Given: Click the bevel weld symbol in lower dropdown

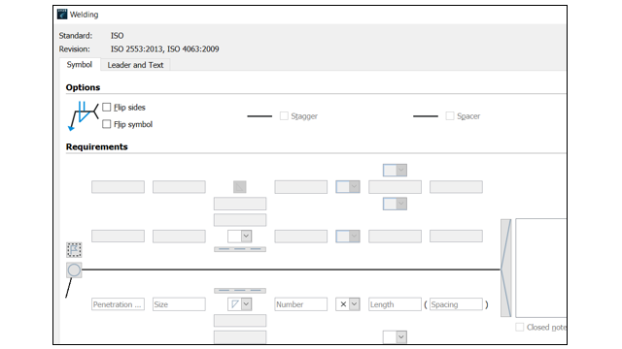Looking at the screenshot, I should coord(235,304).
